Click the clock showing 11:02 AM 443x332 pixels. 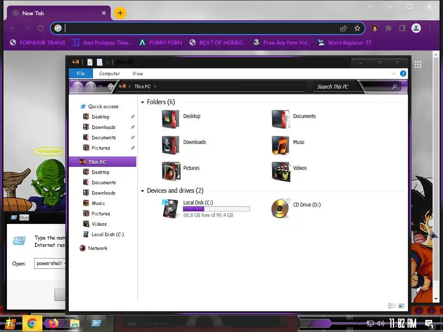coord(403,323)
